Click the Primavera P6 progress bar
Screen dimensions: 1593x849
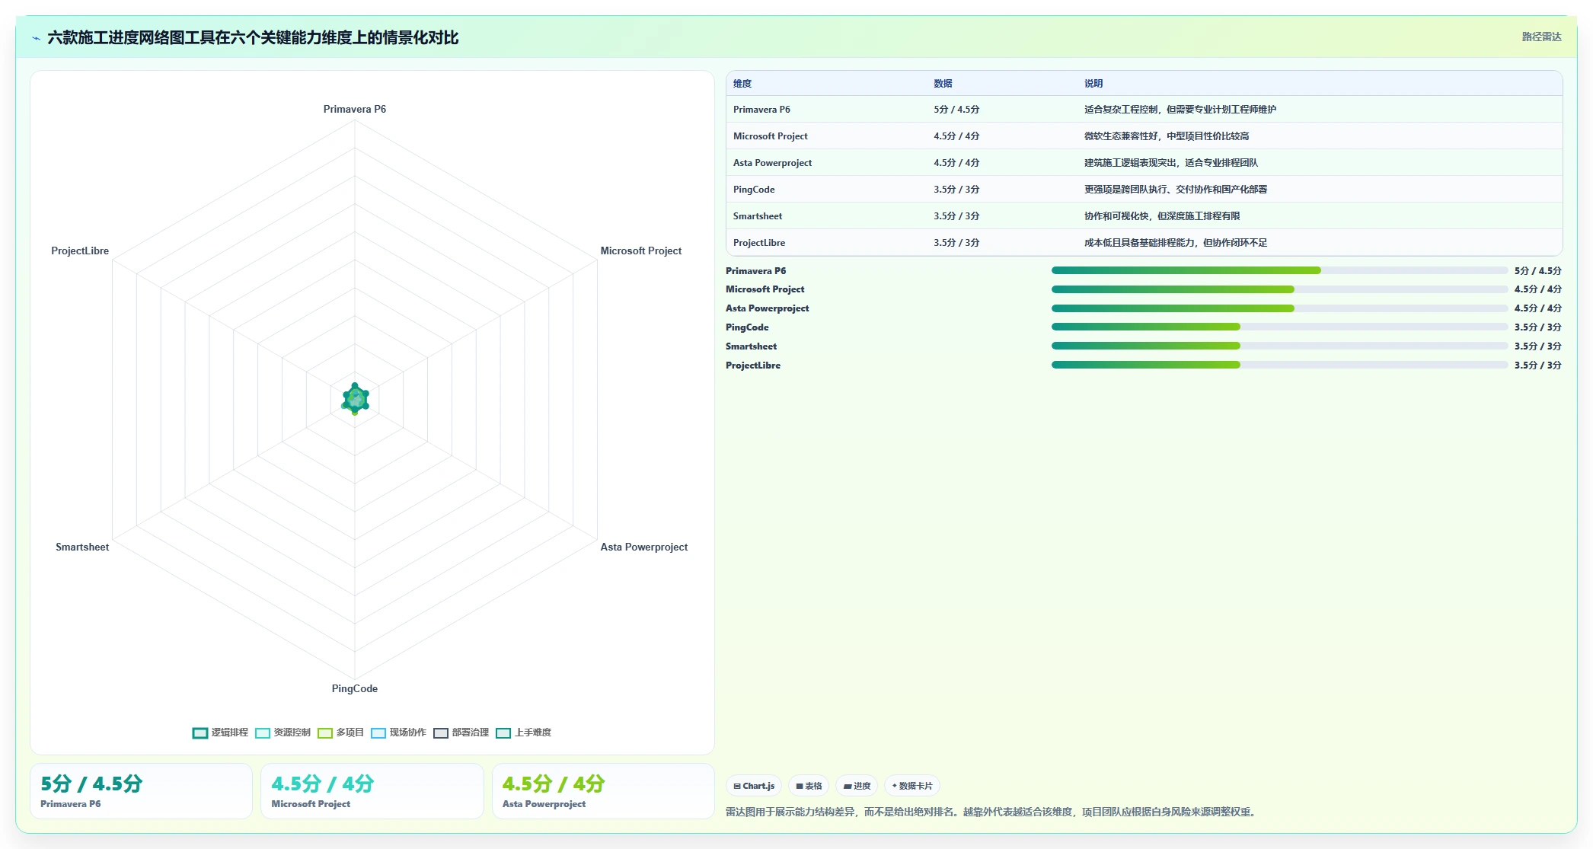click(1279, 270)
